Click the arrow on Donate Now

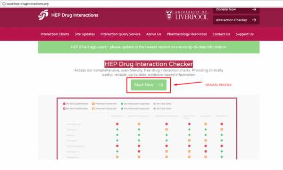coord(254,9)
